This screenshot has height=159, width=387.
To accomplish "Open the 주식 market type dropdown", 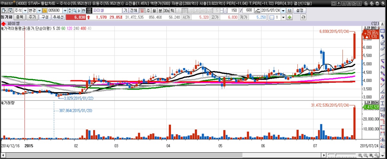I will point(25,11).
